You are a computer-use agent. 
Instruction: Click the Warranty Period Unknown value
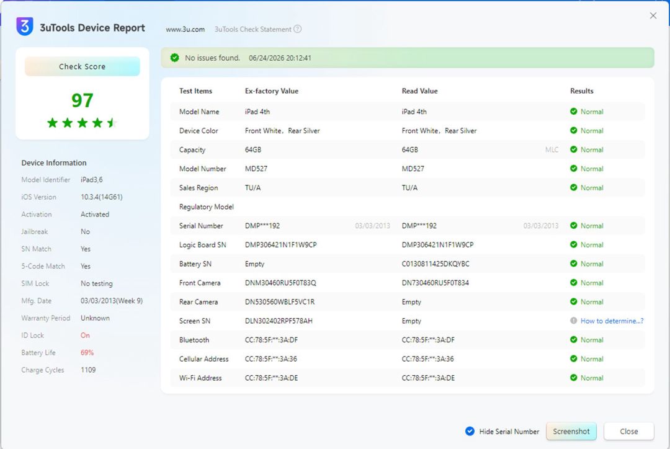tap(96, 318)
